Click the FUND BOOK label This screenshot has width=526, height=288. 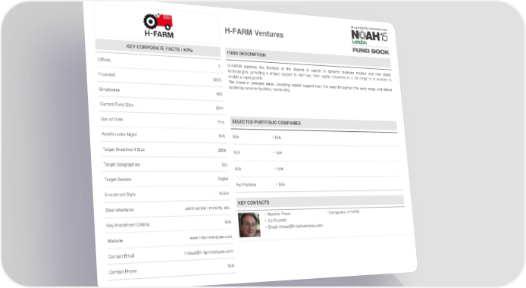(371, 51)
